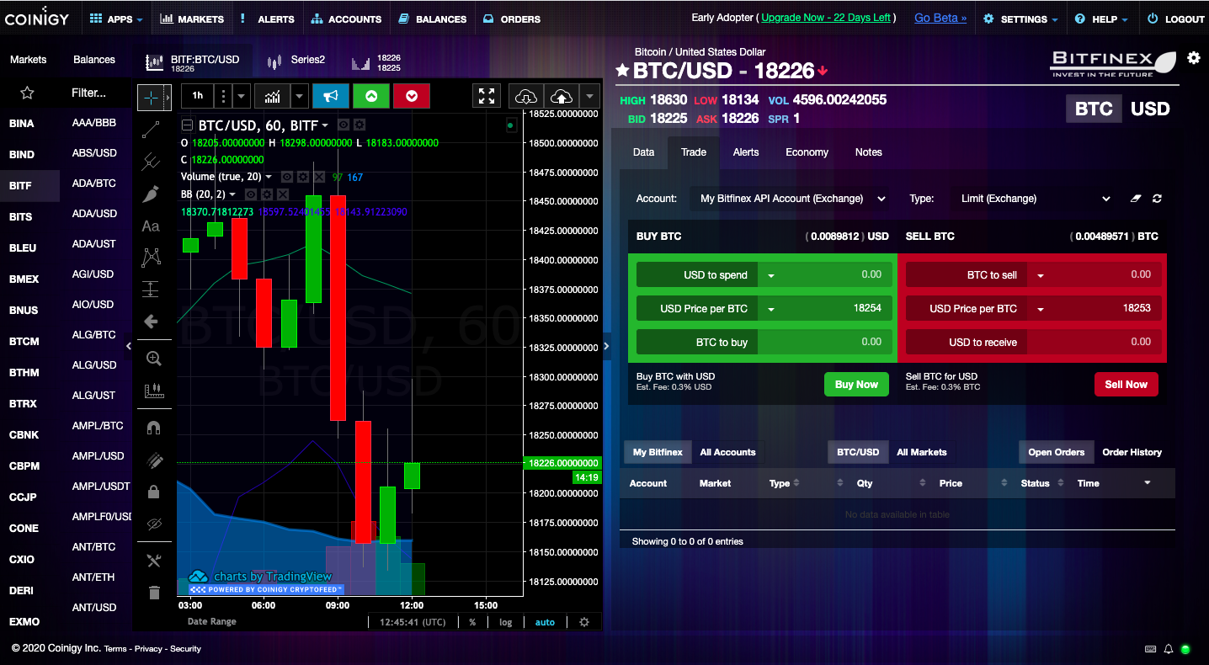
Task: Toggle the percent scale option
Action: [x=472, y=622]
